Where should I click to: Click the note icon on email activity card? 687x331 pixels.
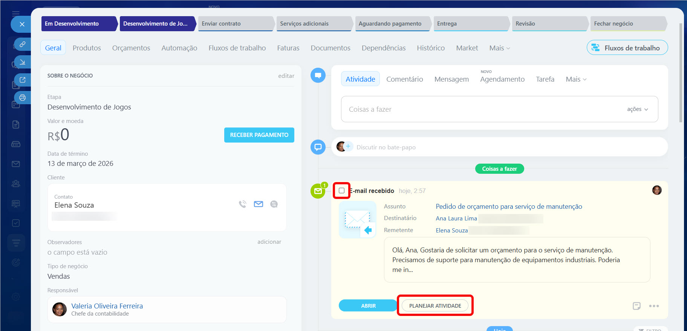tap(637, 306)
